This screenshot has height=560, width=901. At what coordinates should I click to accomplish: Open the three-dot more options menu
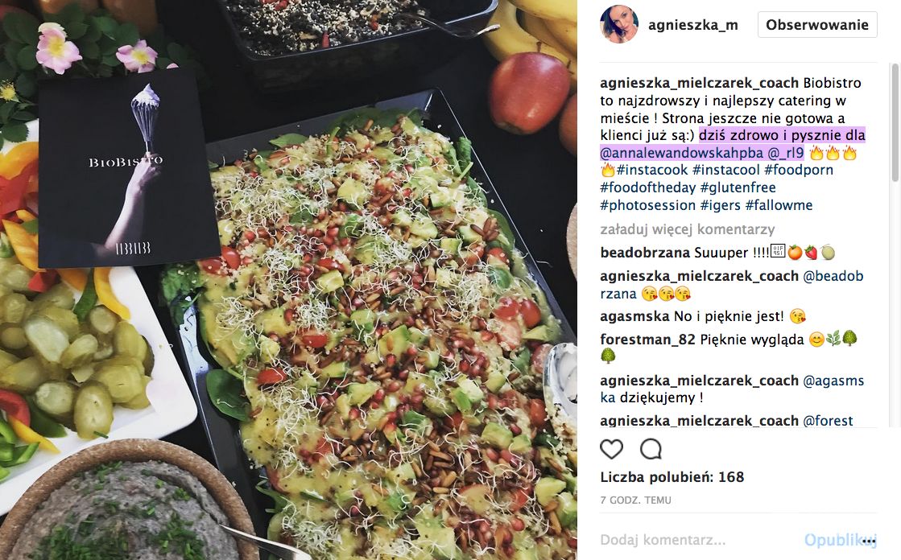click(869, 541)
